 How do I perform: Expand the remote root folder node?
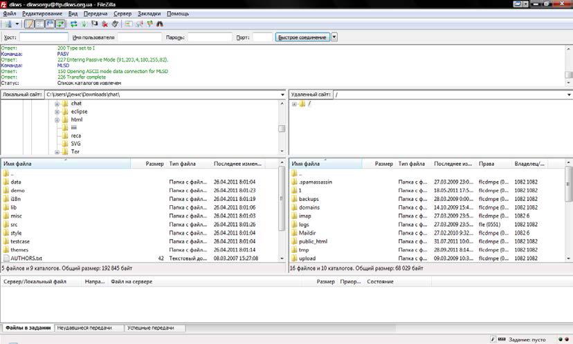[294, 104]
